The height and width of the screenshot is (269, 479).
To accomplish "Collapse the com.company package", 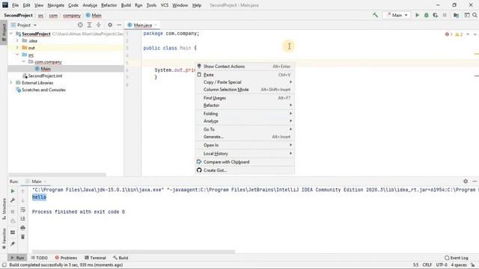I will click(x=23, y=61).
